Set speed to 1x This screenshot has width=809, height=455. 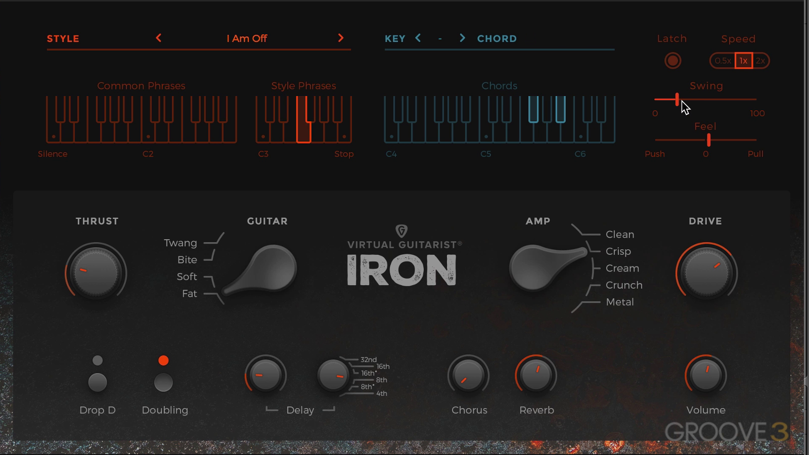(743, 61)
